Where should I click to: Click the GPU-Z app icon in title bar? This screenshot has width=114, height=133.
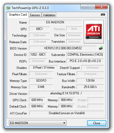tap(8, 8)
